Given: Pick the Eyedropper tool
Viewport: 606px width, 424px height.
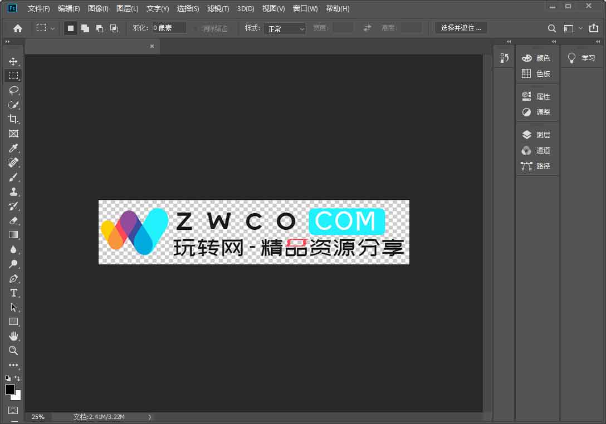Looking at the screenshot, I should point(13,148).
